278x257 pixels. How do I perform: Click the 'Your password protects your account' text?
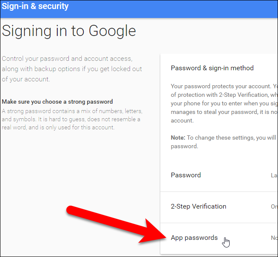point(222,86)
